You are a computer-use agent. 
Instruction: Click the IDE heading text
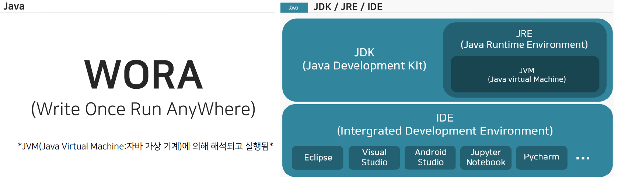[x=445, y=118]
